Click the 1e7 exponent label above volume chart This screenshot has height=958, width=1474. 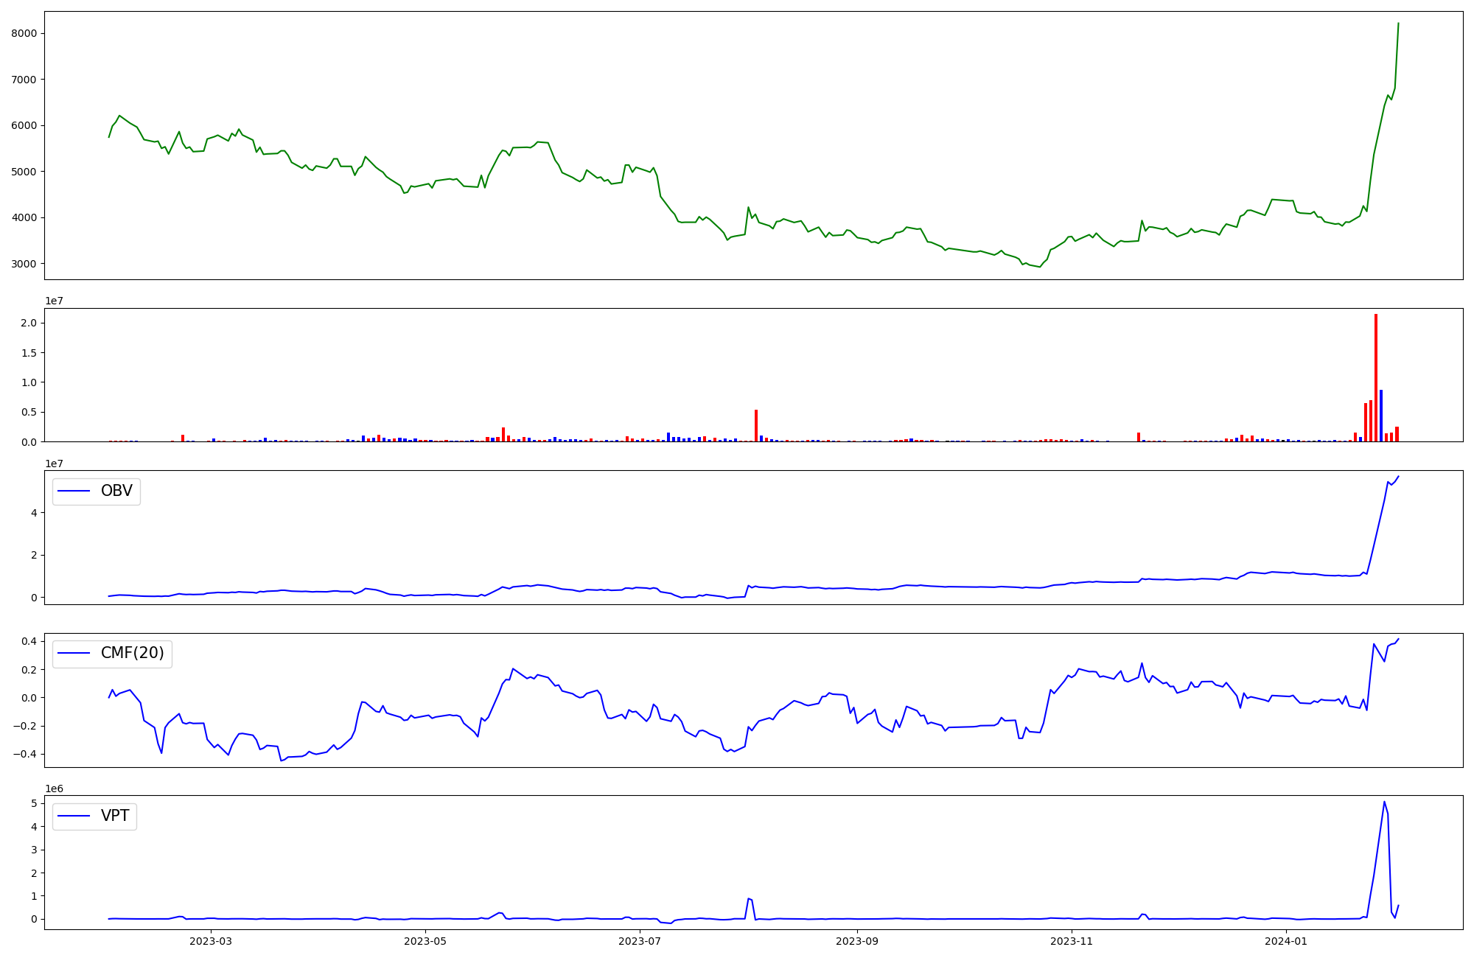click(x=54, y=301)
